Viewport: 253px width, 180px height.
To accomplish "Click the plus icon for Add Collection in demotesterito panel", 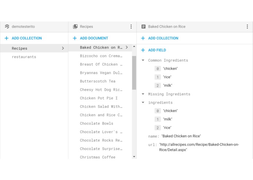I will click(7, 38).
